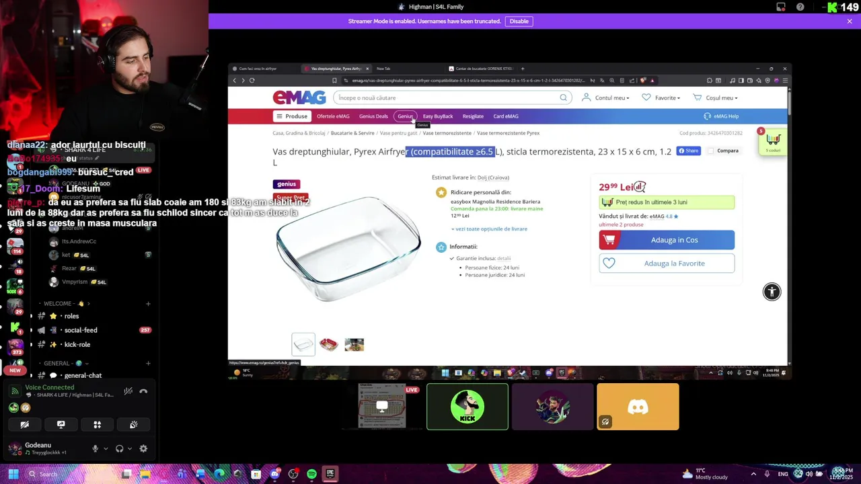Open Discord from the Windows taskbar
Viewport: 861px width, 484px height.
[274, 474]
